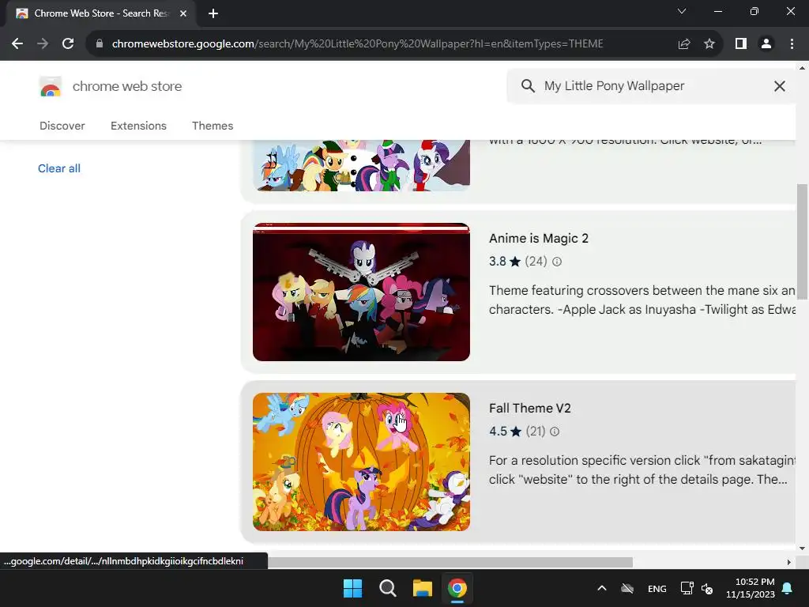809x607 pixels.
Task: Open the notification bell in the taskbar
Action: tap(788, 588)
